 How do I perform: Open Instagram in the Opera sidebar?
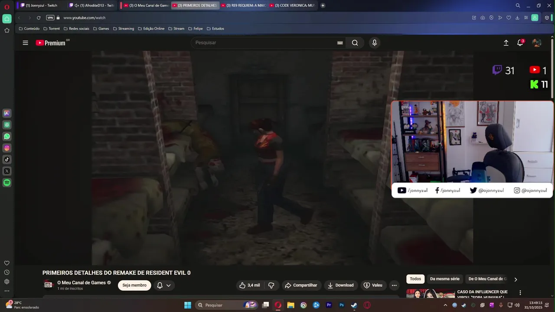pyautogui.click(x=7, y=148)
